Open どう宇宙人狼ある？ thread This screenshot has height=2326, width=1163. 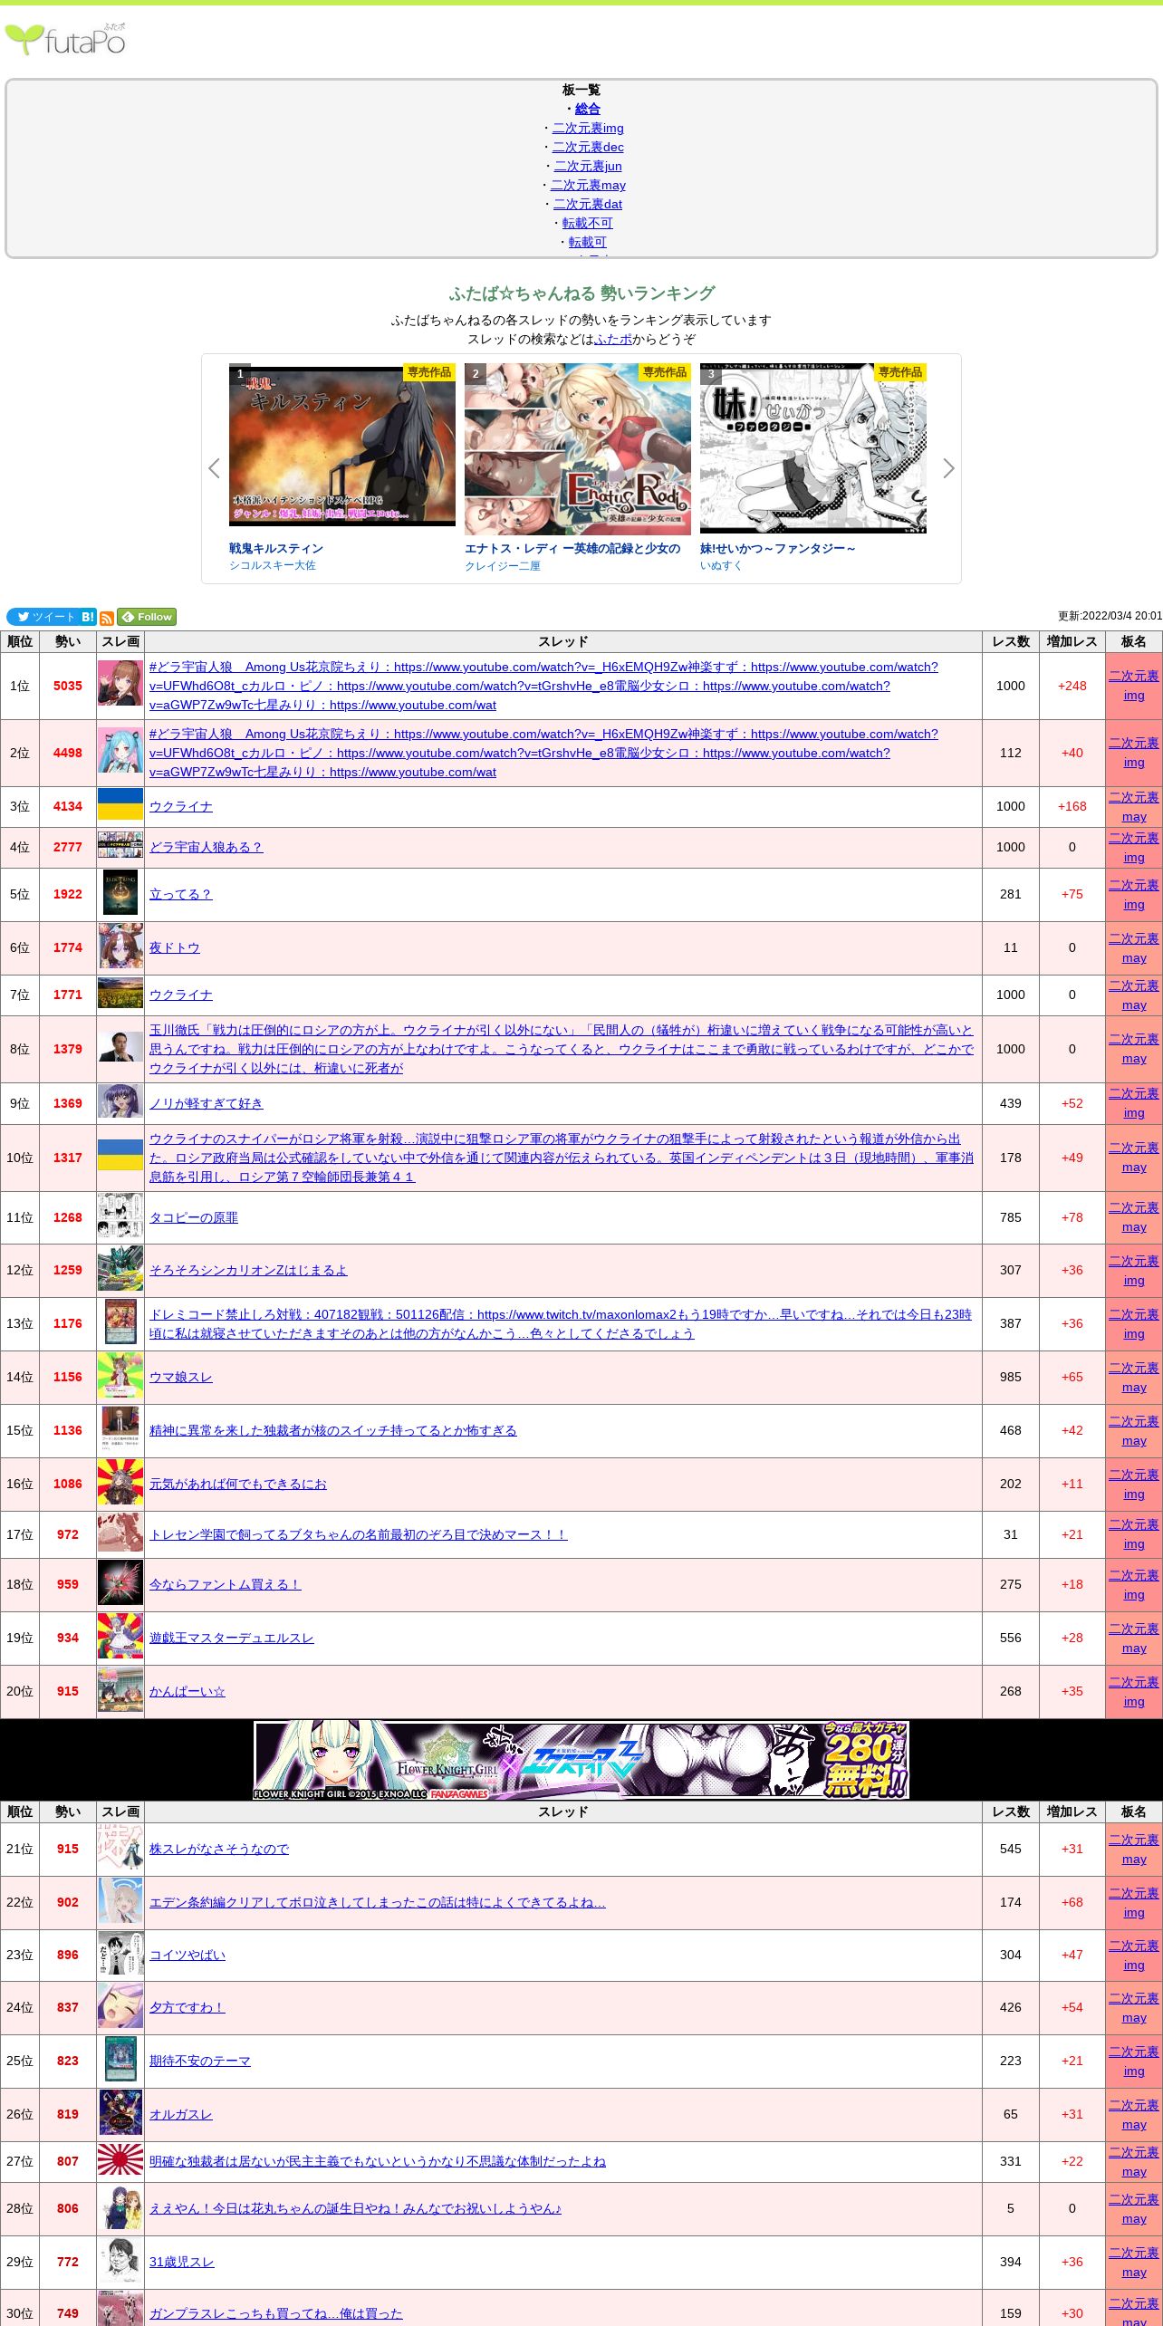[206, 847]
